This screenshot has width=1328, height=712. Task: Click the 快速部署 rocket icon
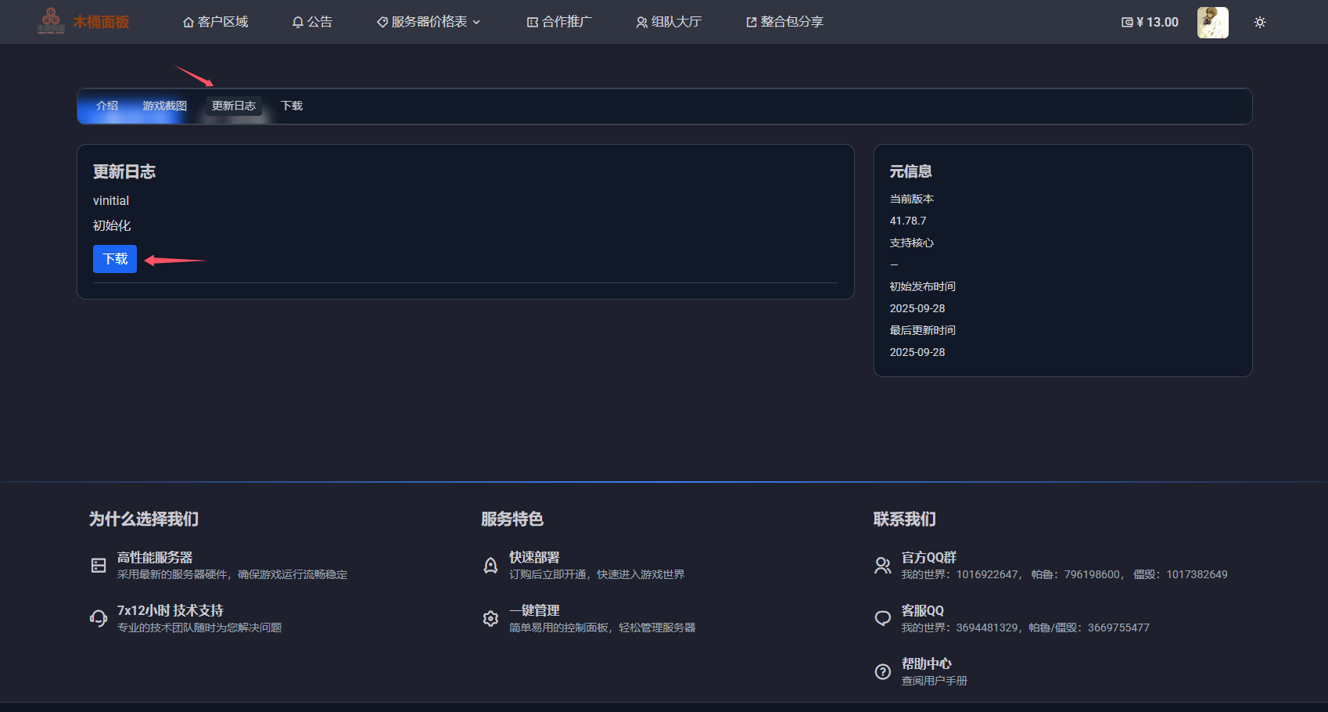tap(490, 565)
